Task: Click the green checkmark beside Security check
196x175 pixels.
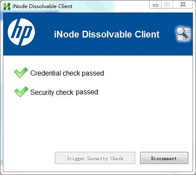Action: click(x=21, y=92)
